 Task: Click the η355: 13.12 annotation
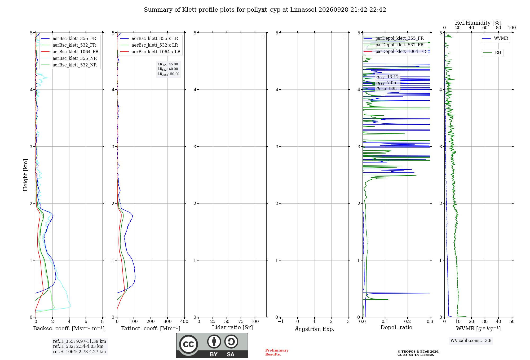pos(387,77)
